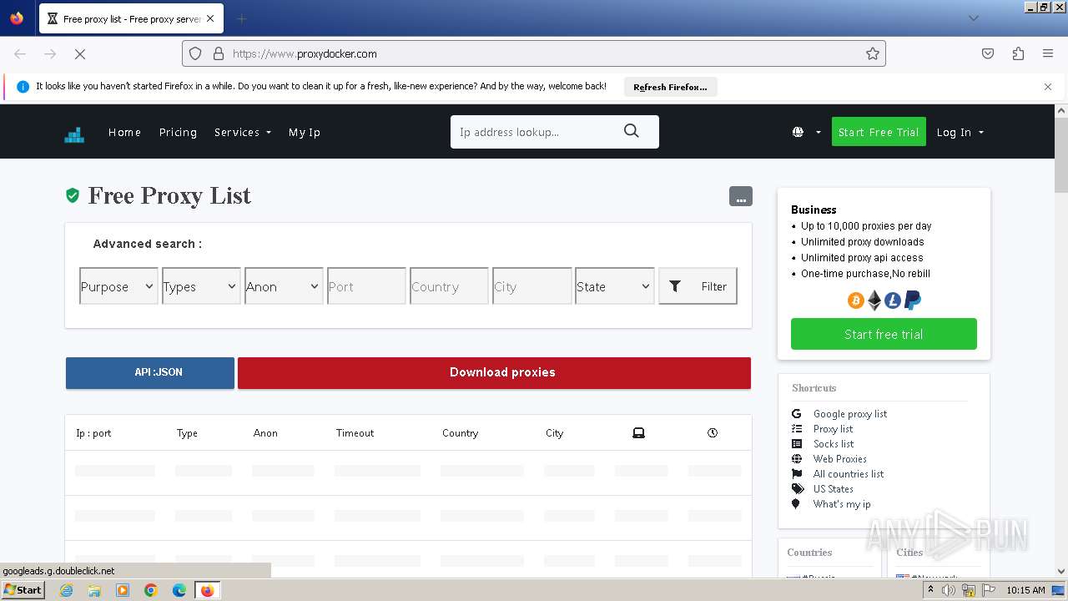Image resolution: width=1068 pixels, height=601 pixels.
Task: Focus the Country filter field
Action: point(449,286)
